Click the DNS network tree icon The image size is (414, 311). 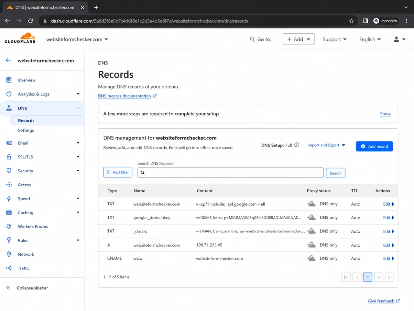(9, 108)
